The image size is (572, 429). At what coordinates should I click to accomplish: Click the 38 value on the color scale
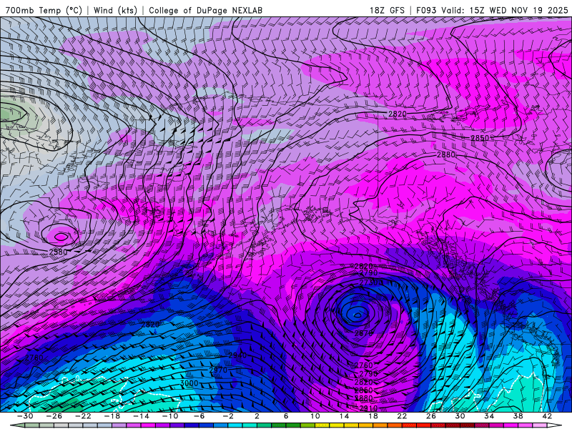tap(518, 416)
